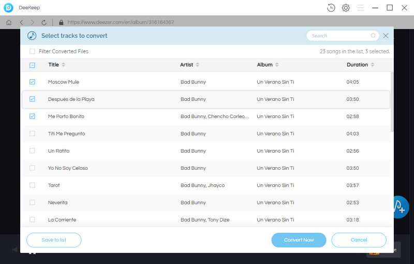Navigate back with the left arrow
Viewport: 414px width, 264px height.
(22, 22)
